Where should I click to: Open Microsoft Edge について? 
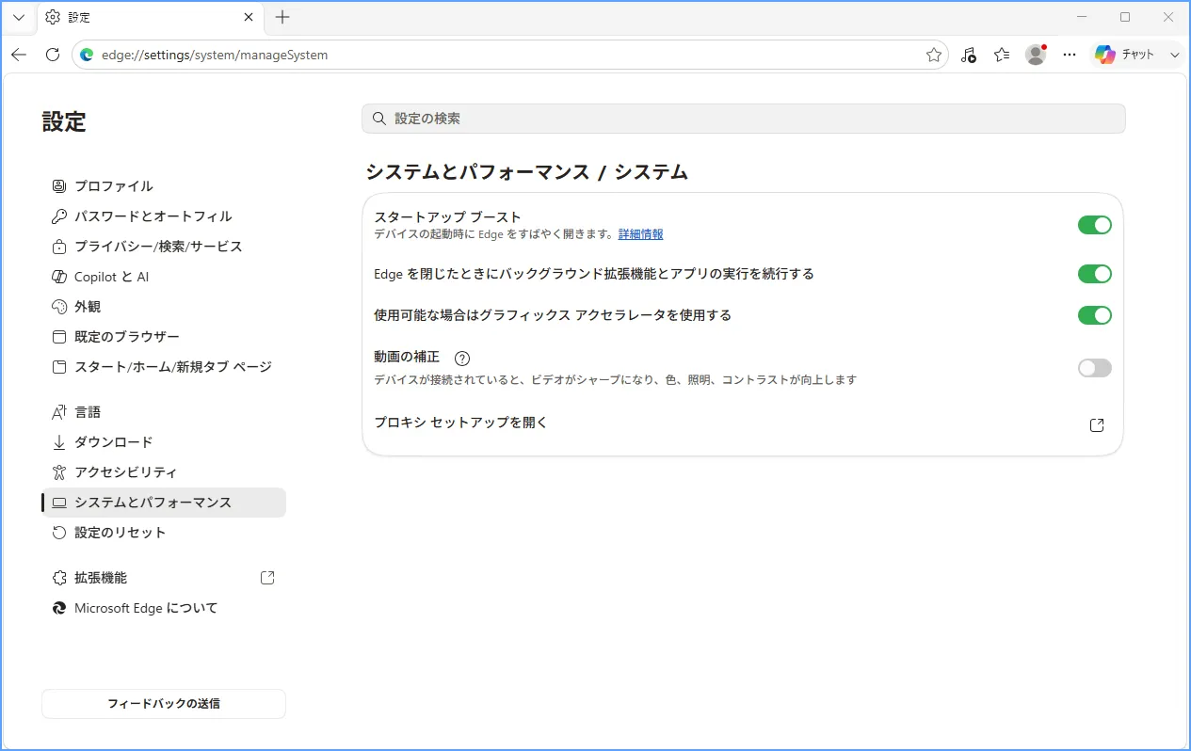tap(164, 608)
